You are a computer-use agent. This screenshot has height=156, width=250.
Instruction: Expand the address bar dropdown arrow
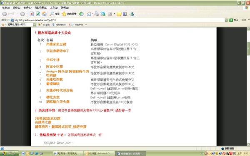click(226, 20)
